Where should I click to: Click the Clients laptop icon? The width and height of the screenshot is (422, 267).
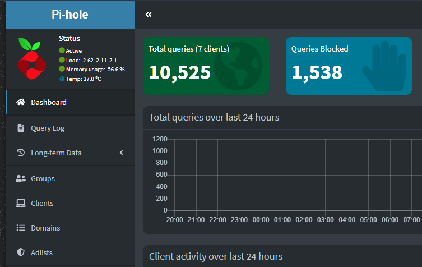(21, 203)
